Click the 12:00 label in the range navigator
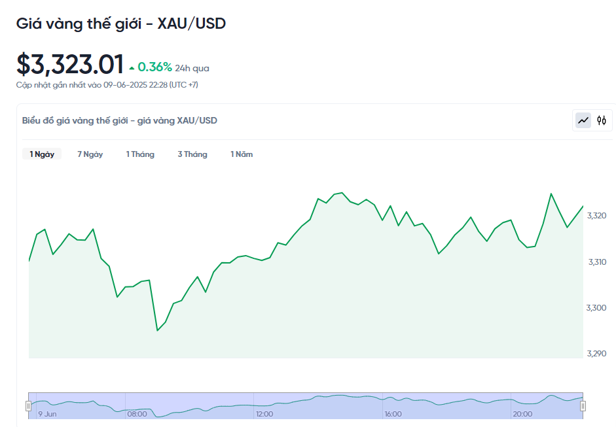The image size is (616, 427). 264,414
